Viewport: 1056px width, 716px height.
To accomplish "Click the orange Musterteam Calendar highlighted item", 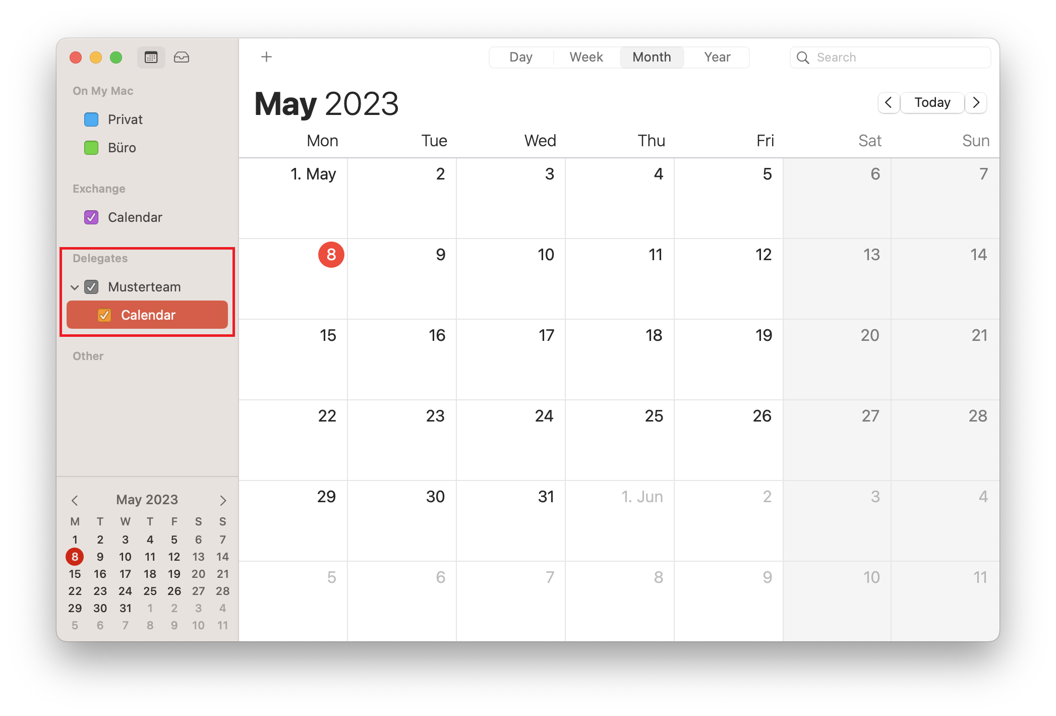I will [x=148, y=315].
